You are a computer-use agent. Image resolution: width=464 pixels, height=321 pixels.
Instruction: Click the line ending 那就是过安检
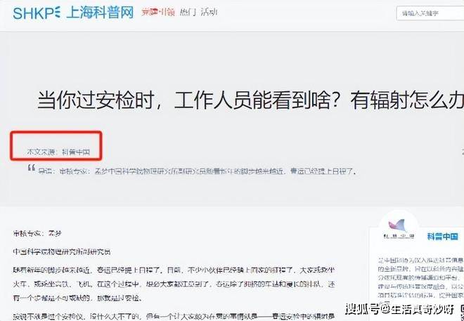77,299
